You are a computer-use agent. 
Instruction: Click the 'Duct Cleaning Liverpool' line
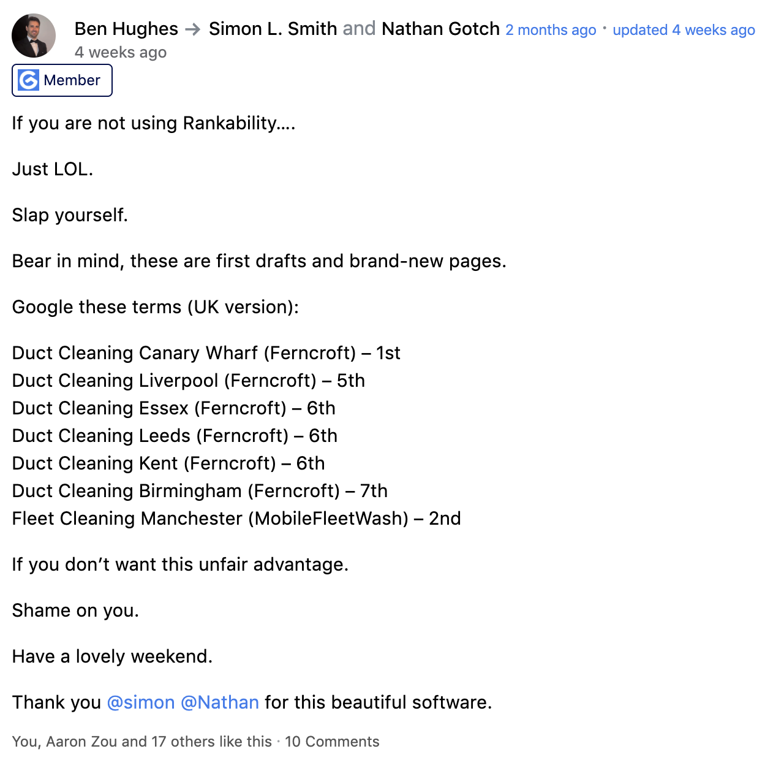pyautogui.click(x=188, y=381)
